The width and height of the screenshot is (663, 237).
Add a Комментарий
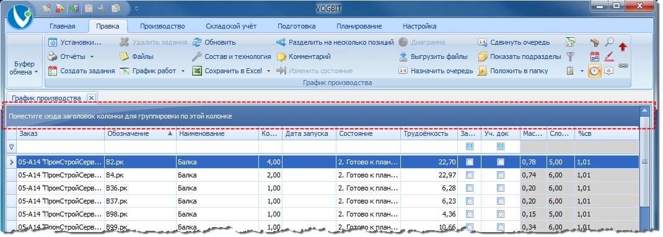304,56
